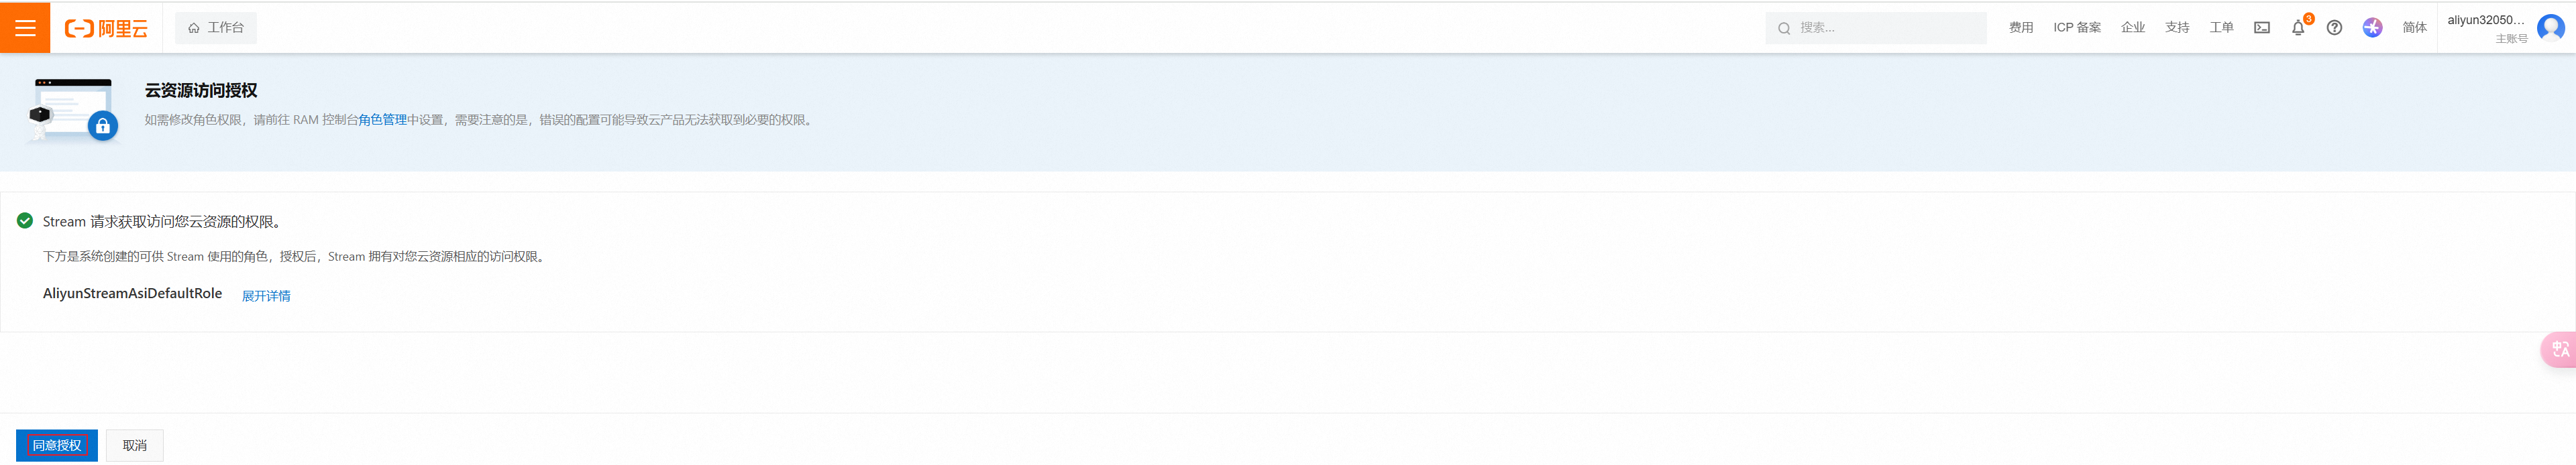
Task: Open the 企业 menu item
Action: (2132, 28)
